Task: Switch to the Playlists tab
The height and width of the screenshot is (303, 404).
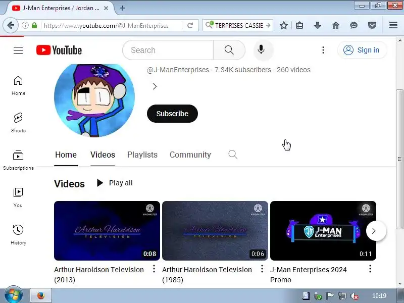Action: coord(142,155)
